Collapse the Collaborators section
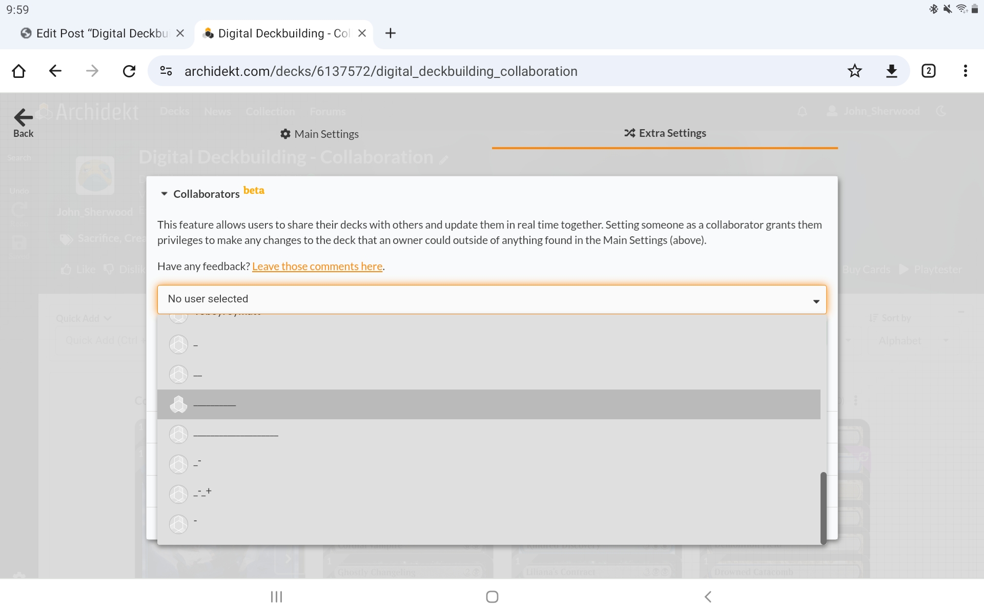This screenshot has width=984, height=615. coord(164,194)
